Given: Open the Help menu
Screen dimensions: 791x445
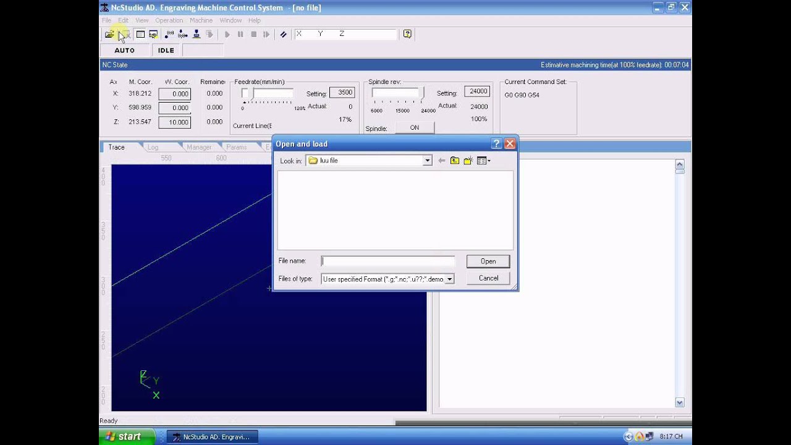Looking at the screenshot, I should pyautogui.click(x=255, y=20).
